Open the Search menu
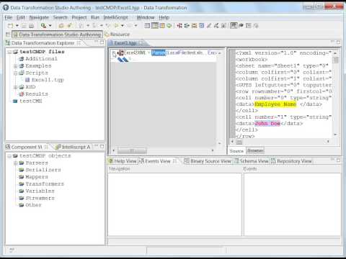 pos(60,17)
